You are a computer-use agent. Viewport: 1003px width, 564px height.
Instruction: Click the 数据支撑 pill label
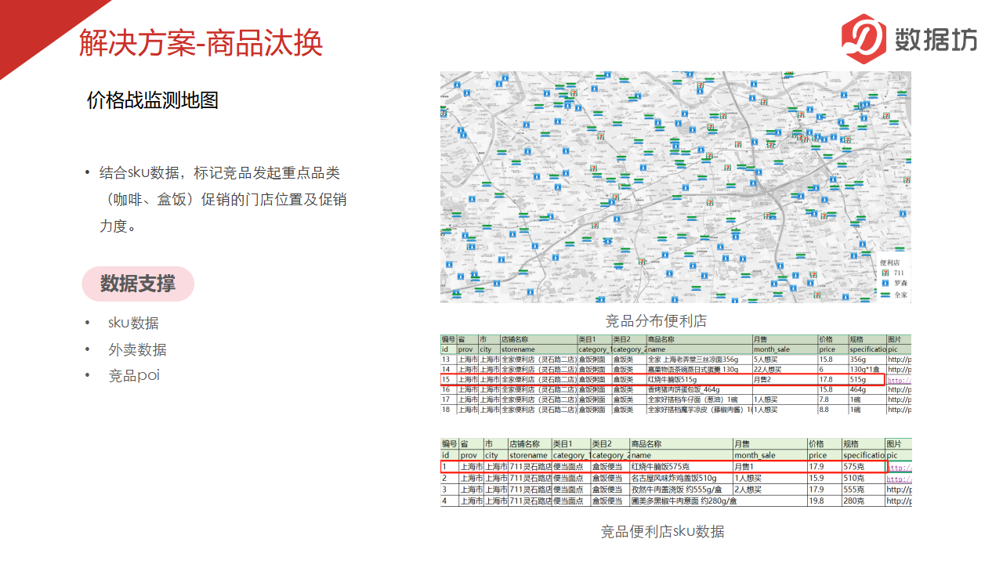click(x=138, y=284)
